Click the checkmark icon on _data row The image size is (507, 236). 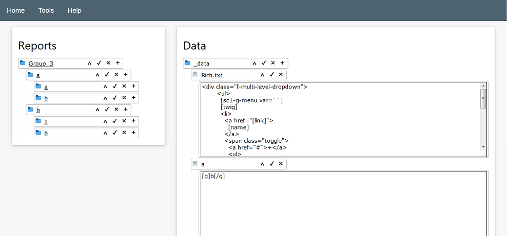click(264, 63)
